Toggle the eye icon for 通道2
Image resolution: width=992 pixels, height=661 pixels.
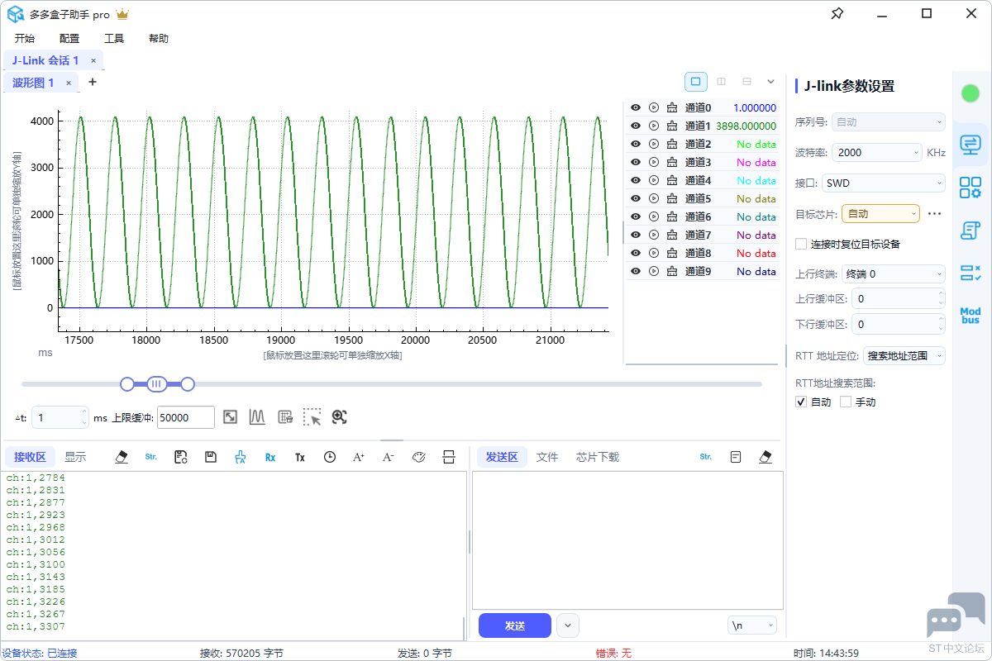636,144
